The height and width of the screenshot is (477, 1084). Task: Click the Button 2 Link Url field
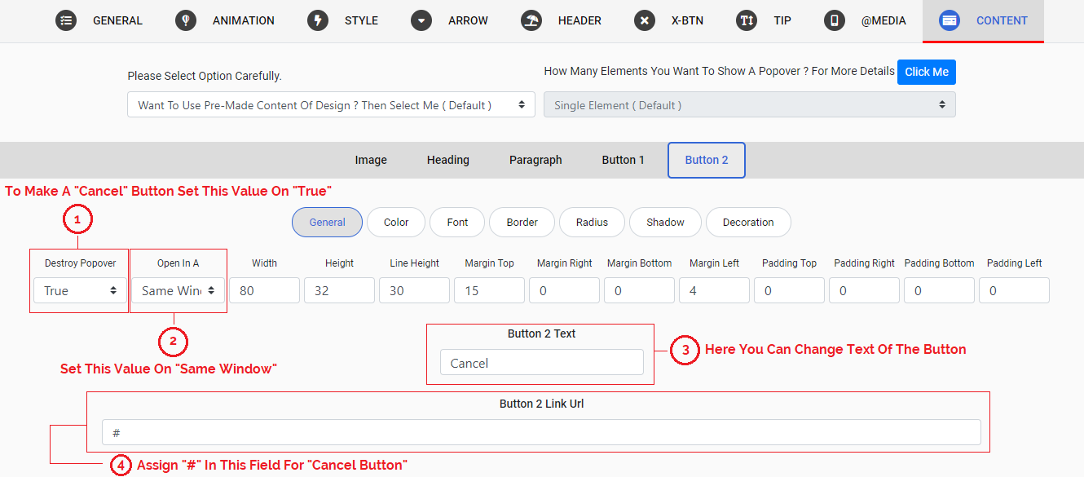click(540, 432)
